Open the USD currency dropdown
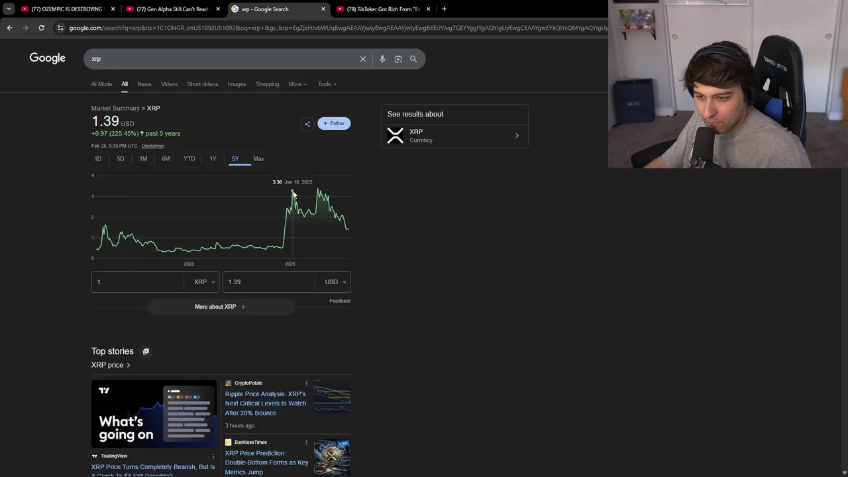Screen dimensions: 848x477 [335, 282]
